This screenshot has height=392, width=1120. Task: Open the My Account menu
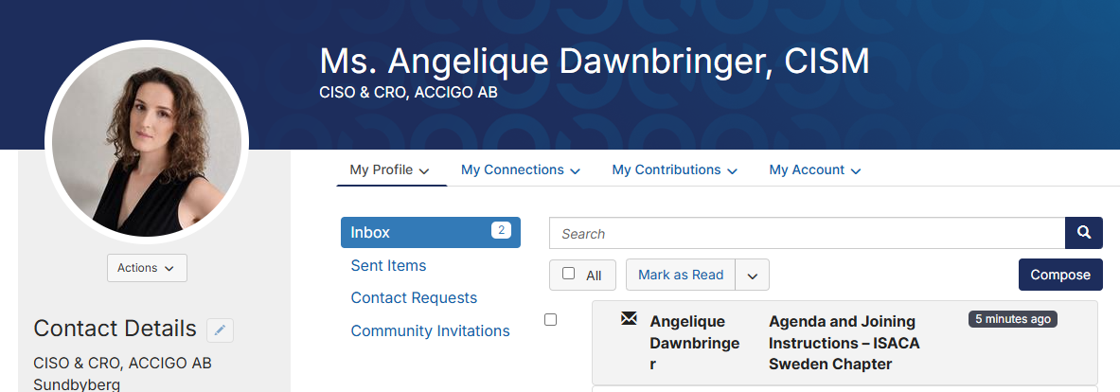click(x=814, y=169)
